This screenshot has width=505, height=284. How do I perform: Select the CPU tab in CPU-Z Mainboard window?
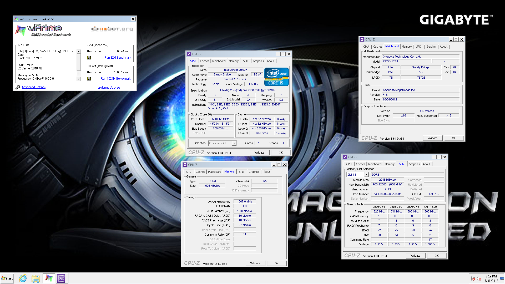[x=366, y=47]
